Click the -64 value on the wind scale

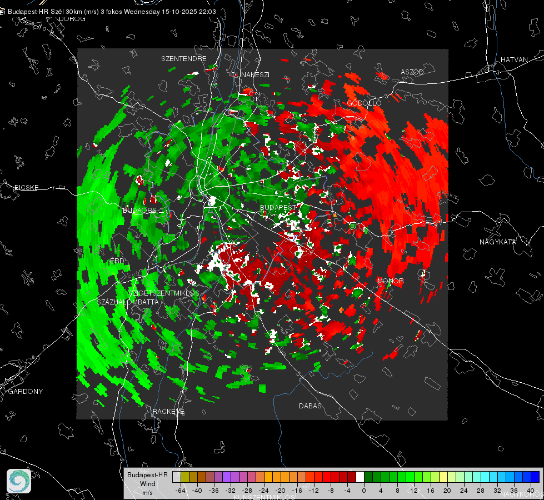[181, 491]
